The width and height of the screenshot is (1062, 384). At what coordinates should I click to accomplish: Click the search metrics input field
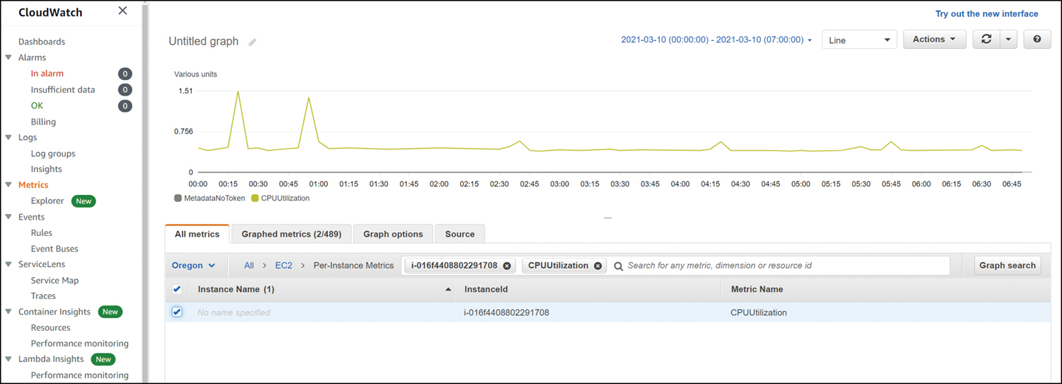point(779,266)
